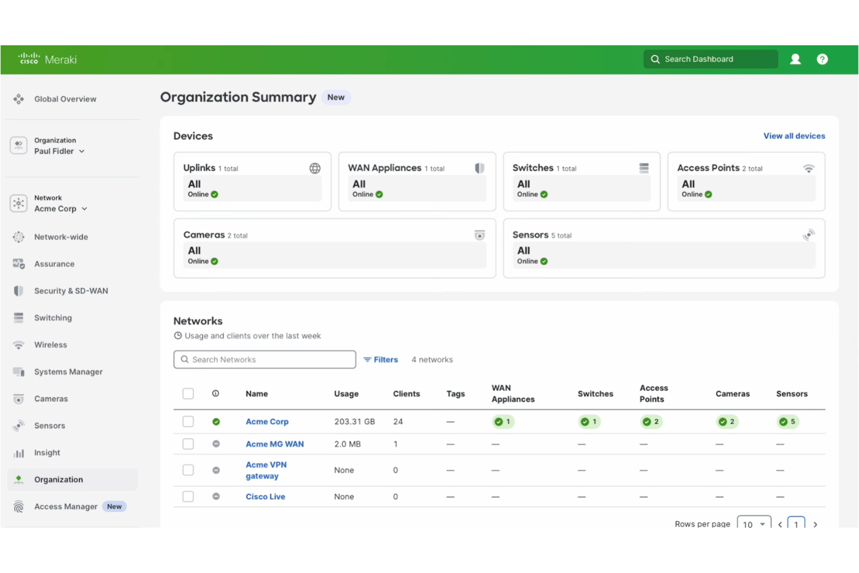859x573 pixels.
Task: Click the WAN Appliances All Online tile
Action: pos(417,189)
